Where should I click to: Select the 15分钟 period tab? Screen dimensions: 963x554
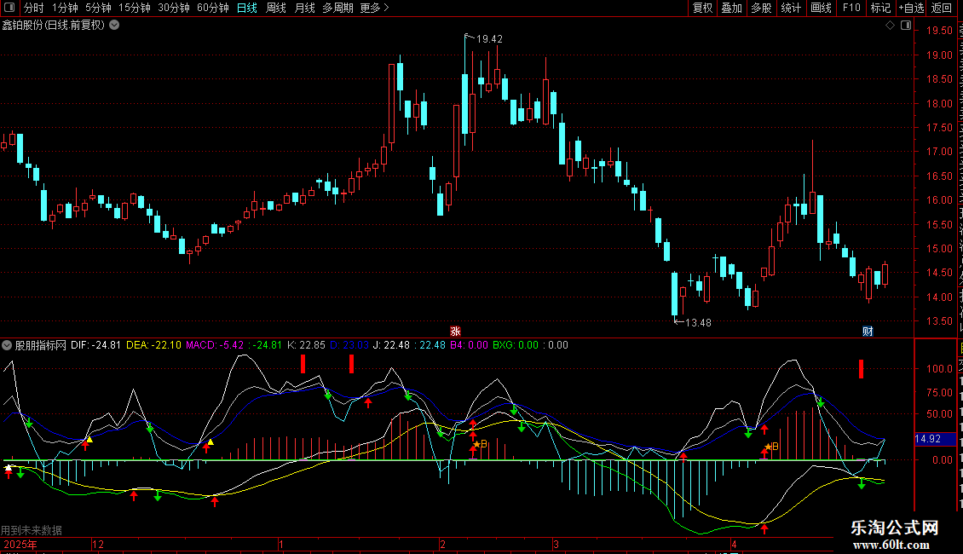click(135, 8)
